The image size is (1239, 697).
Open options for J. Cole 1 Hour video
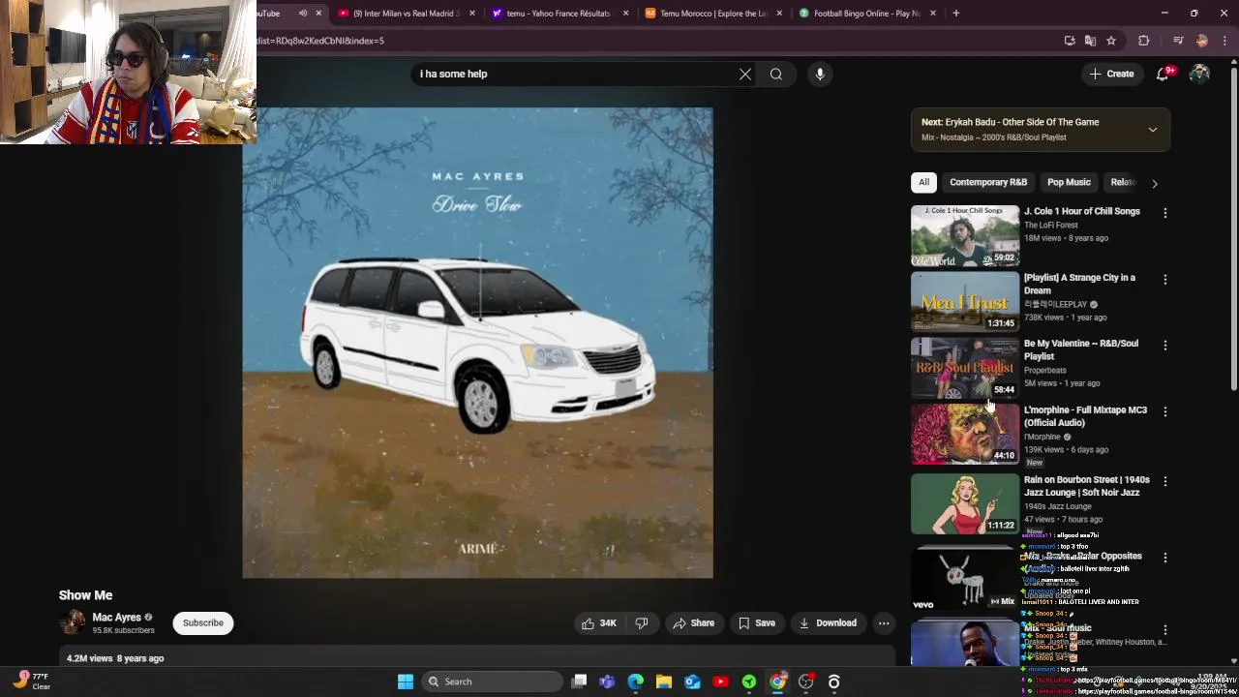coord(1165,213)
